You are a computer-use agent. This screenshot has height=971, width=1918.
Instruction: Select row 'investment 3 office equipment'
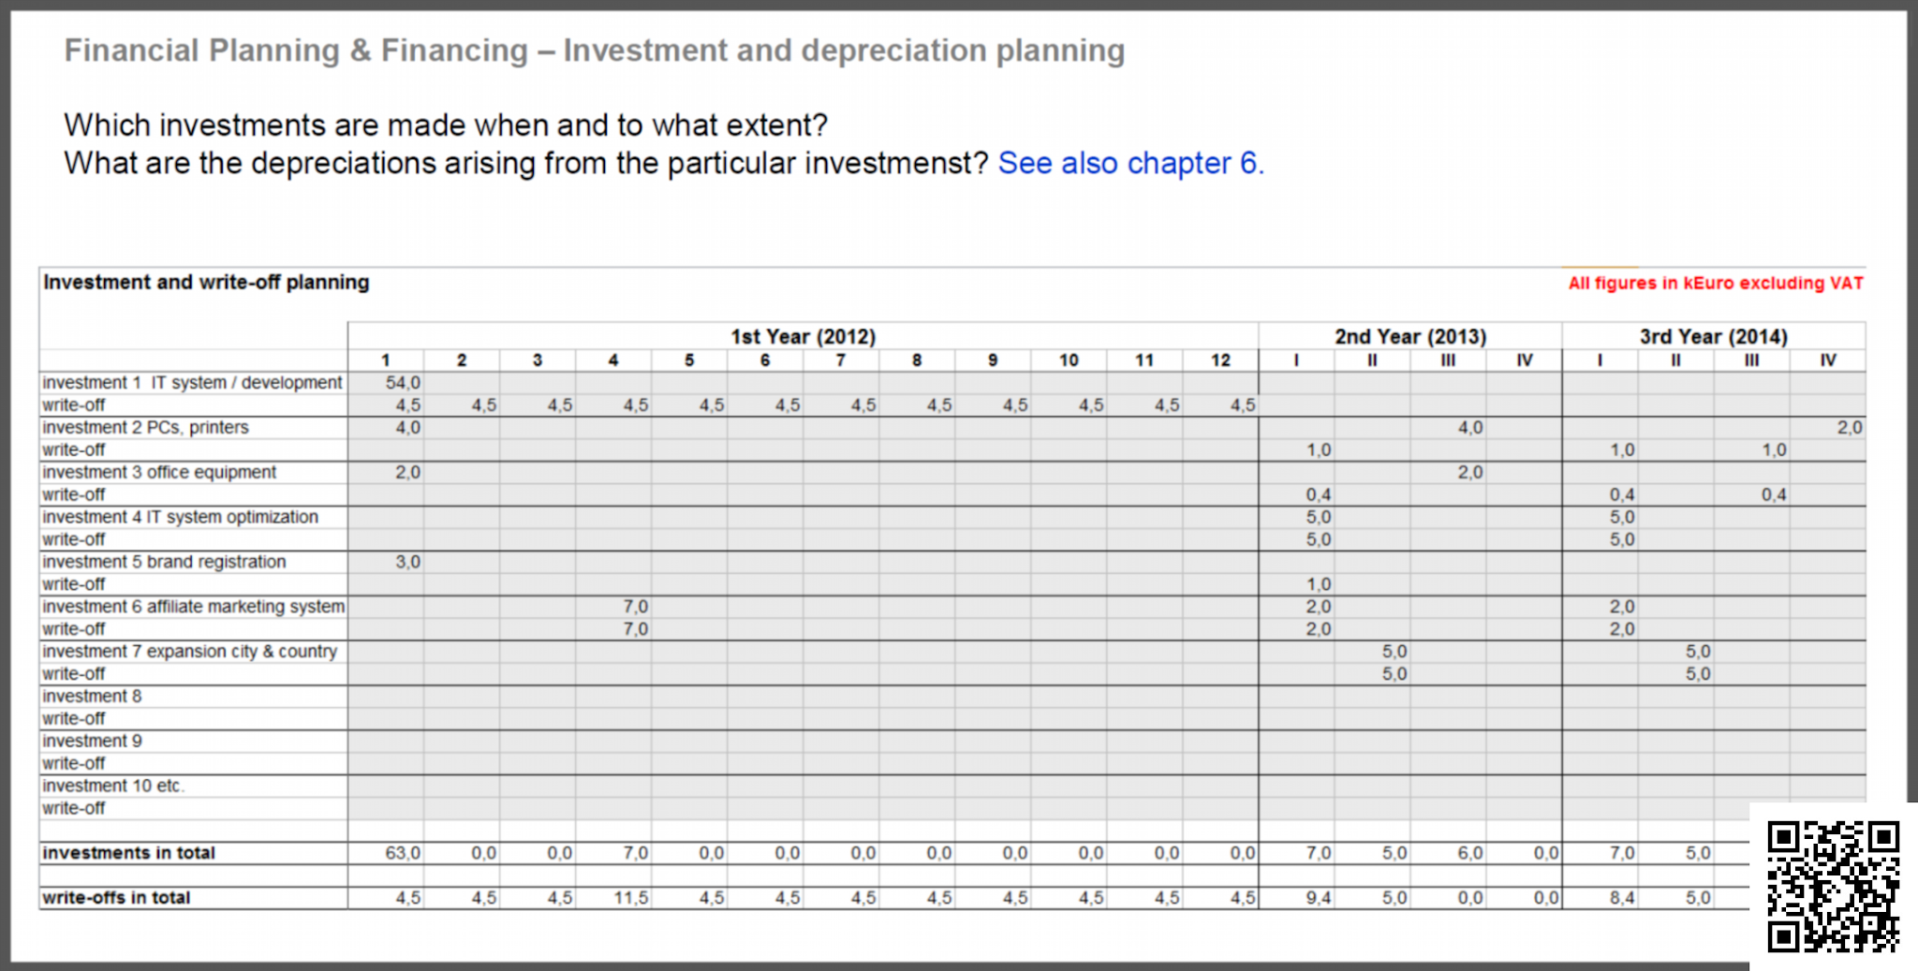[952, 473]
